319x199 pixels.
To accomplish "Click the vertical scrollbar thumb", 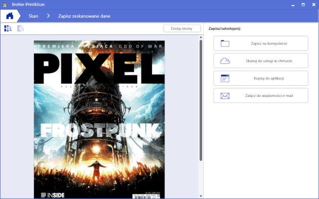I will click(201, 101).
